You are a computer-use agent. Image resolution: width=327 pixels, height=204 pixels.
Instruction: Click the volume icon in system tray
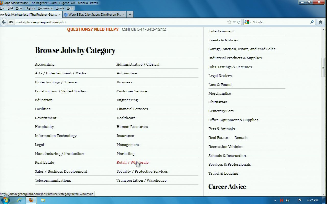click(x=288, y=200)
